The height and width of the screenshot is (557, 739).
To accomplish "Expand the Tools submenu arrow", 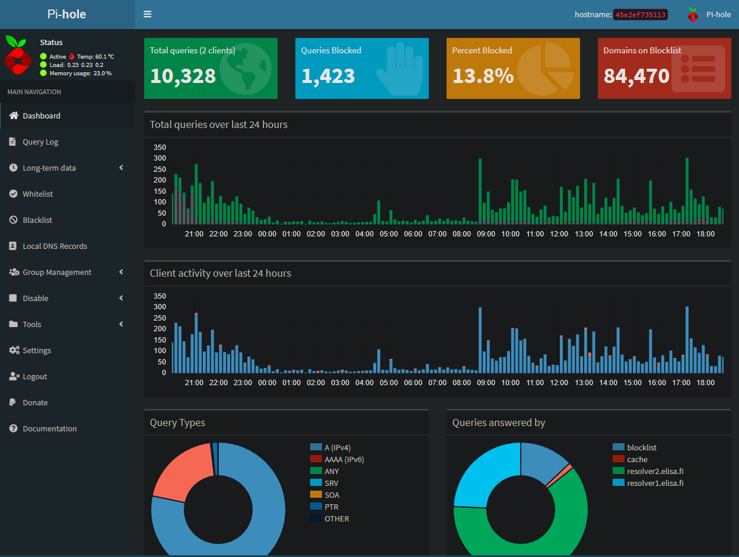I will click(x=121, y=324).
